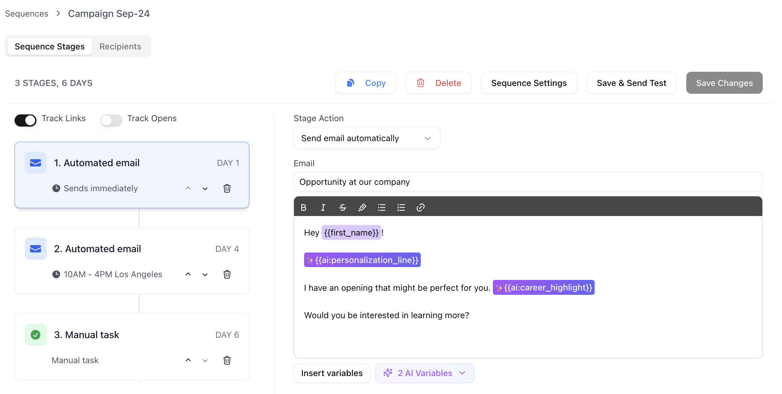Click the email subject field
782x394 pixels.
(x=528, y=182)
